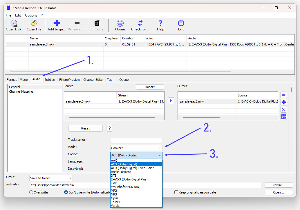Open the Options menu
This screenshot has height=210, width=300.
click(x=31, y=15)
